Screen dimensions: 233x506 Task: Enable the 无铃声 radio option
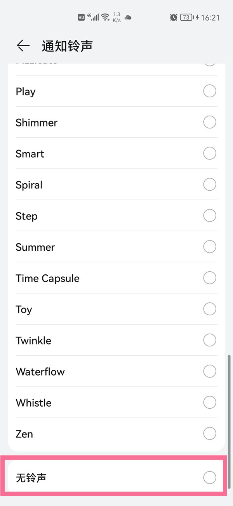tap(210, 478)
